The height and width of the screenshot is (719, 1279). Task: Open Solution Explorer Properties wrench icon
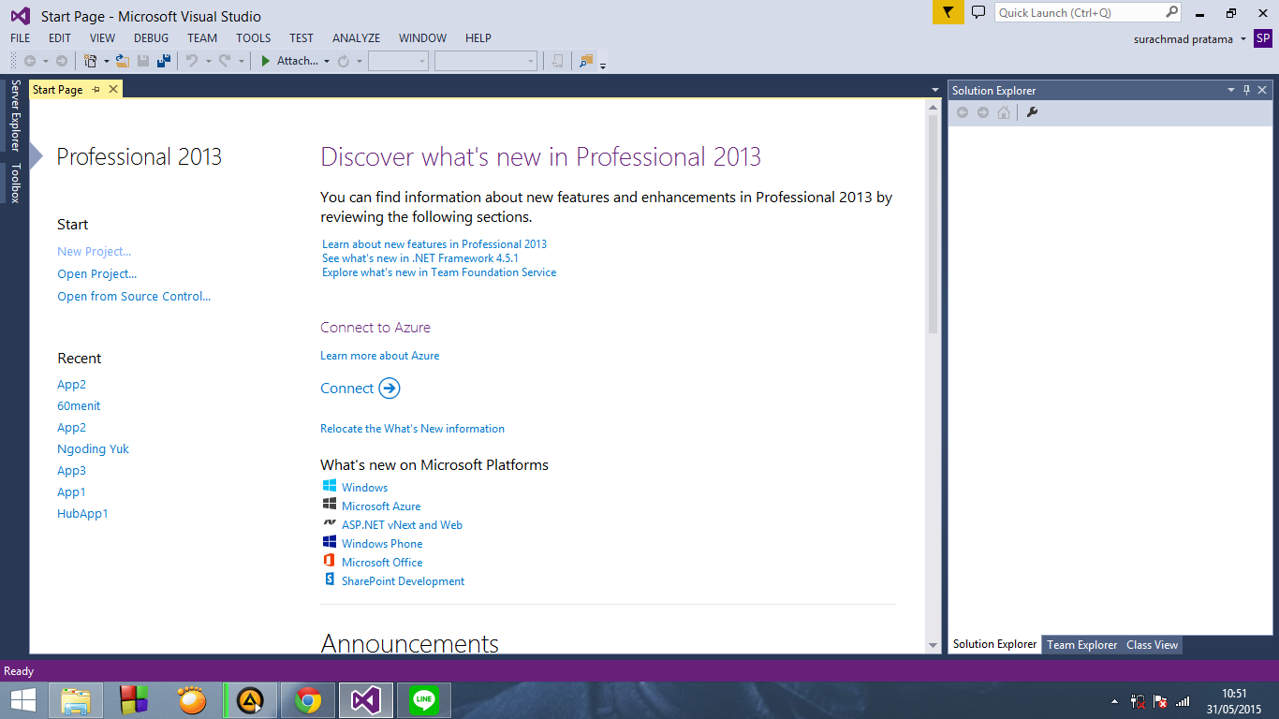pos(1033,112)
